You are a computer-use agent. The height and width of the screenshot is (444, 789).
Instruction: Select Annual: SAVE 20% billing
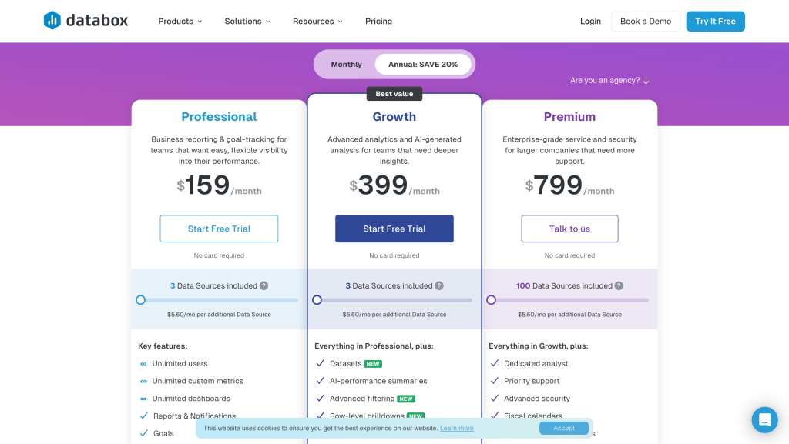coord(423,65)
